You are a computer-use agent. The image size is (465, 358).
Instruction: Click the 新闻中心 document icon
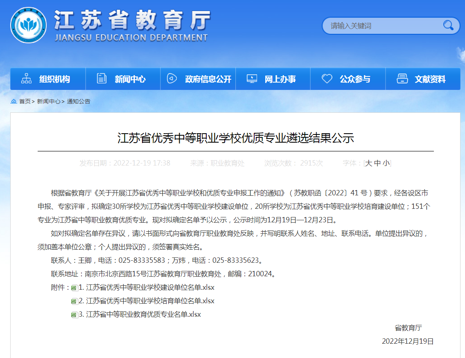coord(102,79)
